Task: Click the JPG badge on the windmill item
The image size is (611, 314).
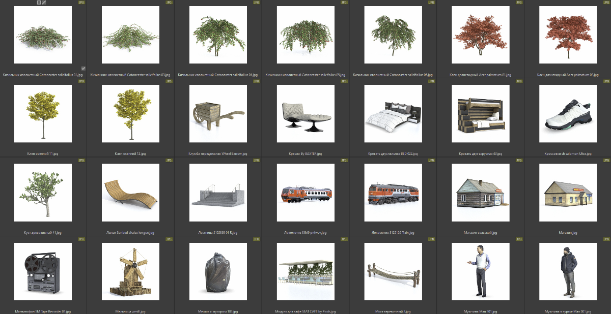Action: (169, 239)
